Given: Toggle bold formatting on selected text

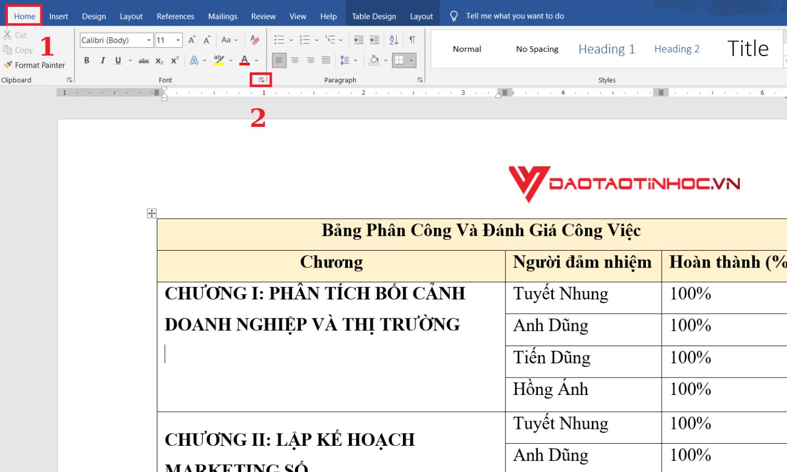Looking at the screenshot, I should pyautogui.click(x=87, y=60).
